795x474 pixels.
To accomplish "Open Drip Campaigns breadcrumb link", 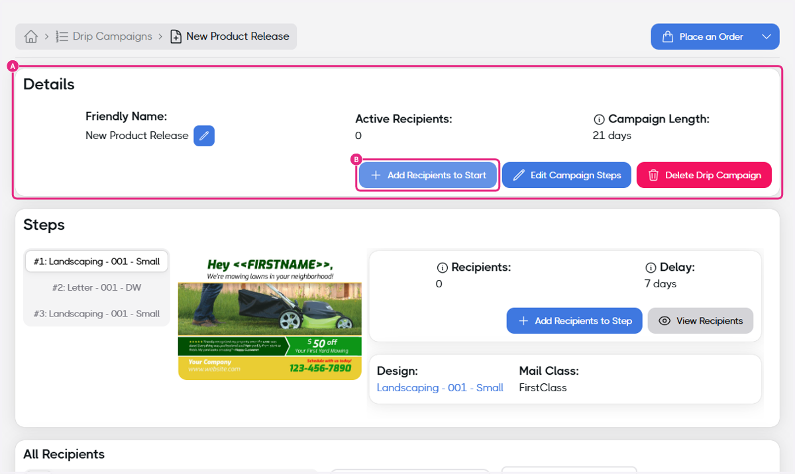I will (x=113, y=36).
